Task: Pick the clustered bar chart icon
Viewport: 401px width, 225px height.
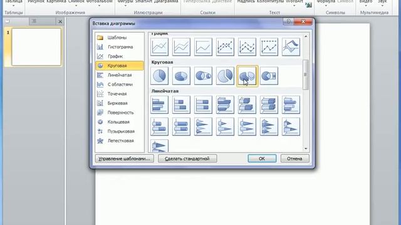Action: (x=159, y=104)
